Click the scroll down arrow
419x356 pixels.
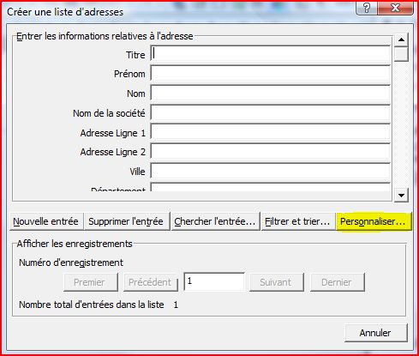click(x=401, y=196)
